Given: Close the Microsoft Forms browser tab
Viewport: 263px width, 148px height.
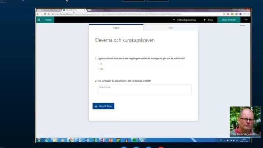Looking at the screenshot, I should click(x=84, y=10).
